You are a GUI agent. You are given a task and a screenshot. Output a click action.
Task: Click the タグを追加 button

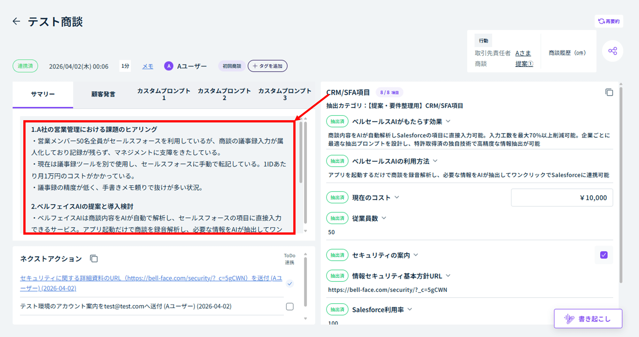tap(267, 66)
